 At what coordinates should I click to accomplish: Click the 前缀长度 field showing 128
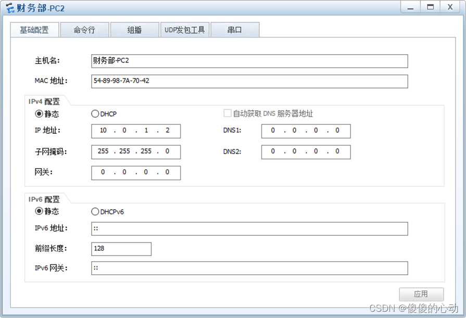(121, 249)
